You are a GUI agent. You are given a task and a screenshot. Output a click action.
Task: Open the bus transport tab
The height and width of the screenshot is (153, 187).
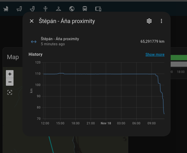click(85, 9)
